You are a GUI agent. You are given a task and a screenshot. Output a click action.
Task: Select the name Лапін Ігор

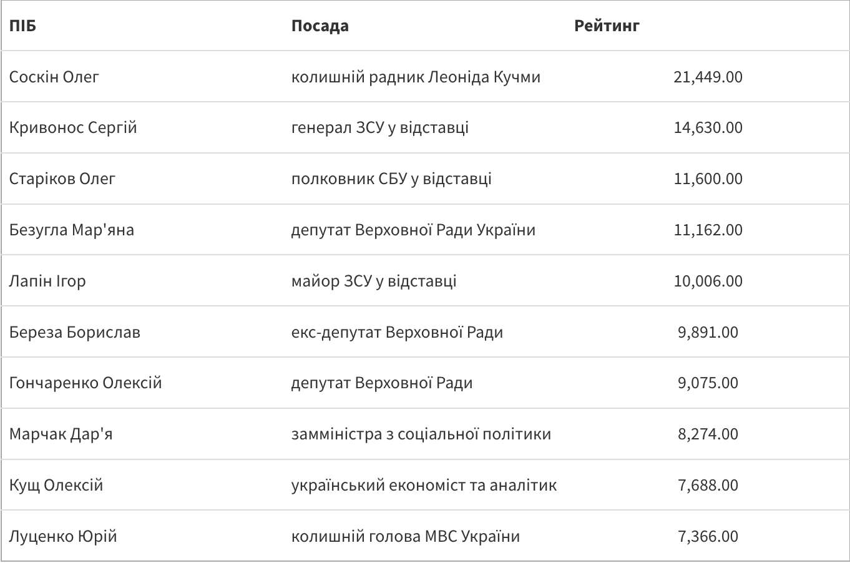[47, 281]
